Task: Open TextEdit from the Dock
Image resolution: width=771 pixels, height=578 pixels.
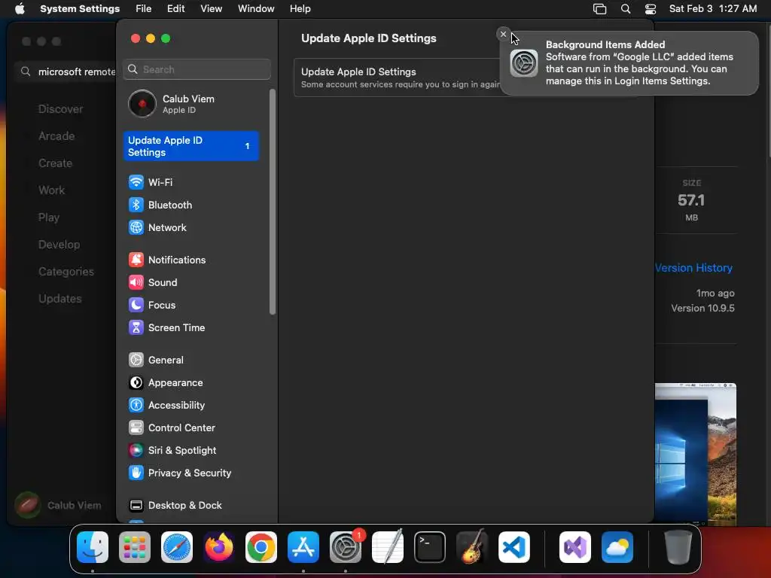Action: tap(388, 547)
